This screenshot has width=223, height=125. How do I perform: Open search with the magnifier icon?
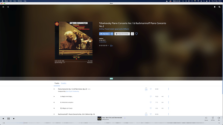coord(219,7)
